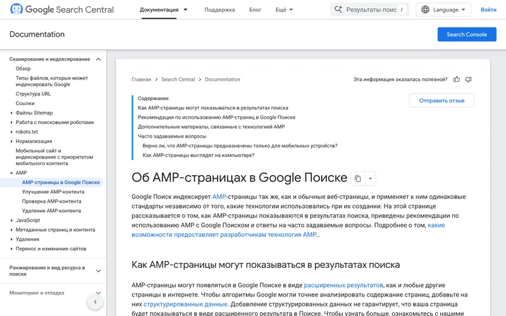Viewport: 506px width, 316px height.
Task: Collapse sidebar with the round arrow button
Action: [96, 302]
